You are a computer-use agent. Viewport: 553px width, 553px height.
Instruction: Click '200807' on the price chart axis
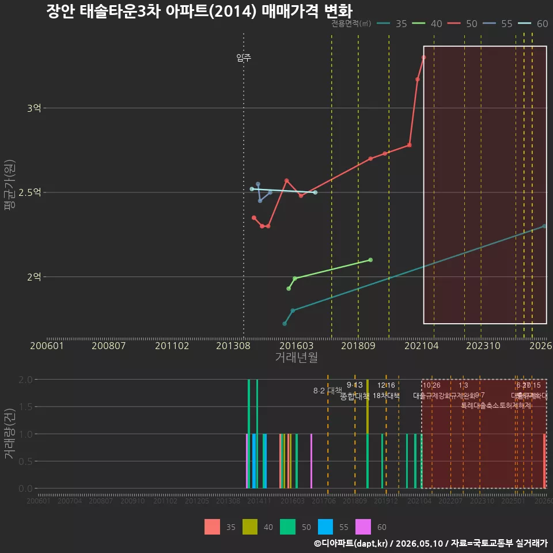(x=109, y=346)
